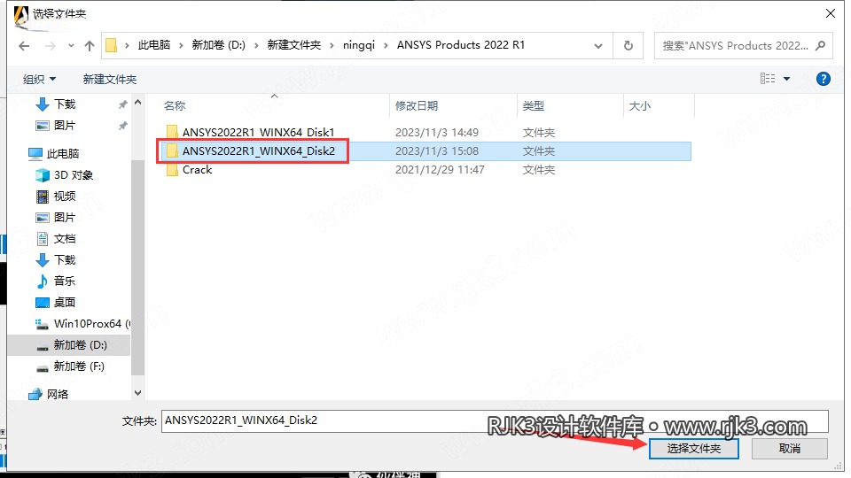
Task: Click the search magnifier icon
Action: pos(820,45)
